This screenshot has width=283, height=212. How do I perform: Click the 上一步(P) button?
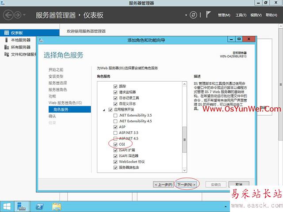coord(163,185)
